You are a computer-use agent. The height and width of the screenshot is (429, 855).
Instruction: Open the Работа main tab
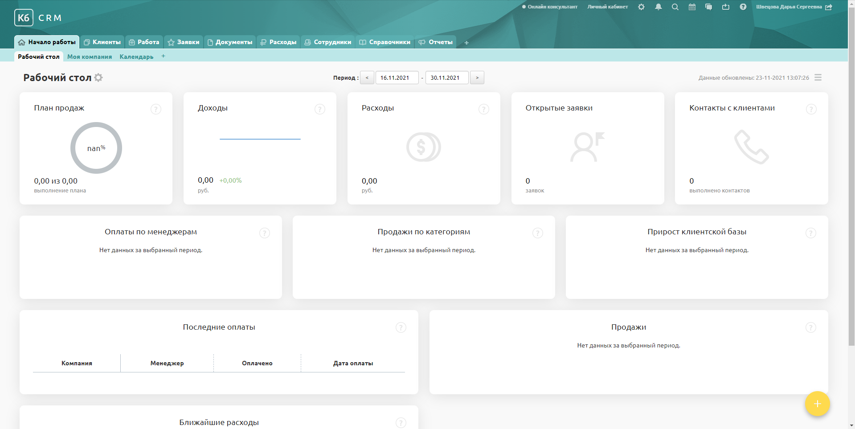click(144, 42)
